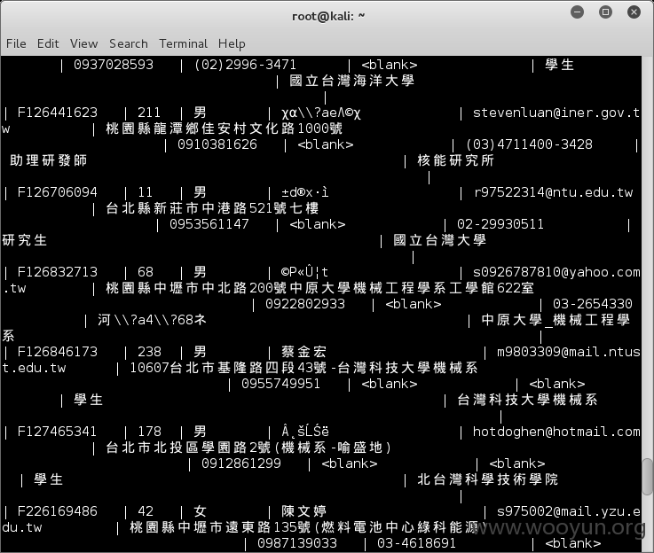Click the ID F126846173
The height and width of the screenshot is (553, 654).
point(58,352)
